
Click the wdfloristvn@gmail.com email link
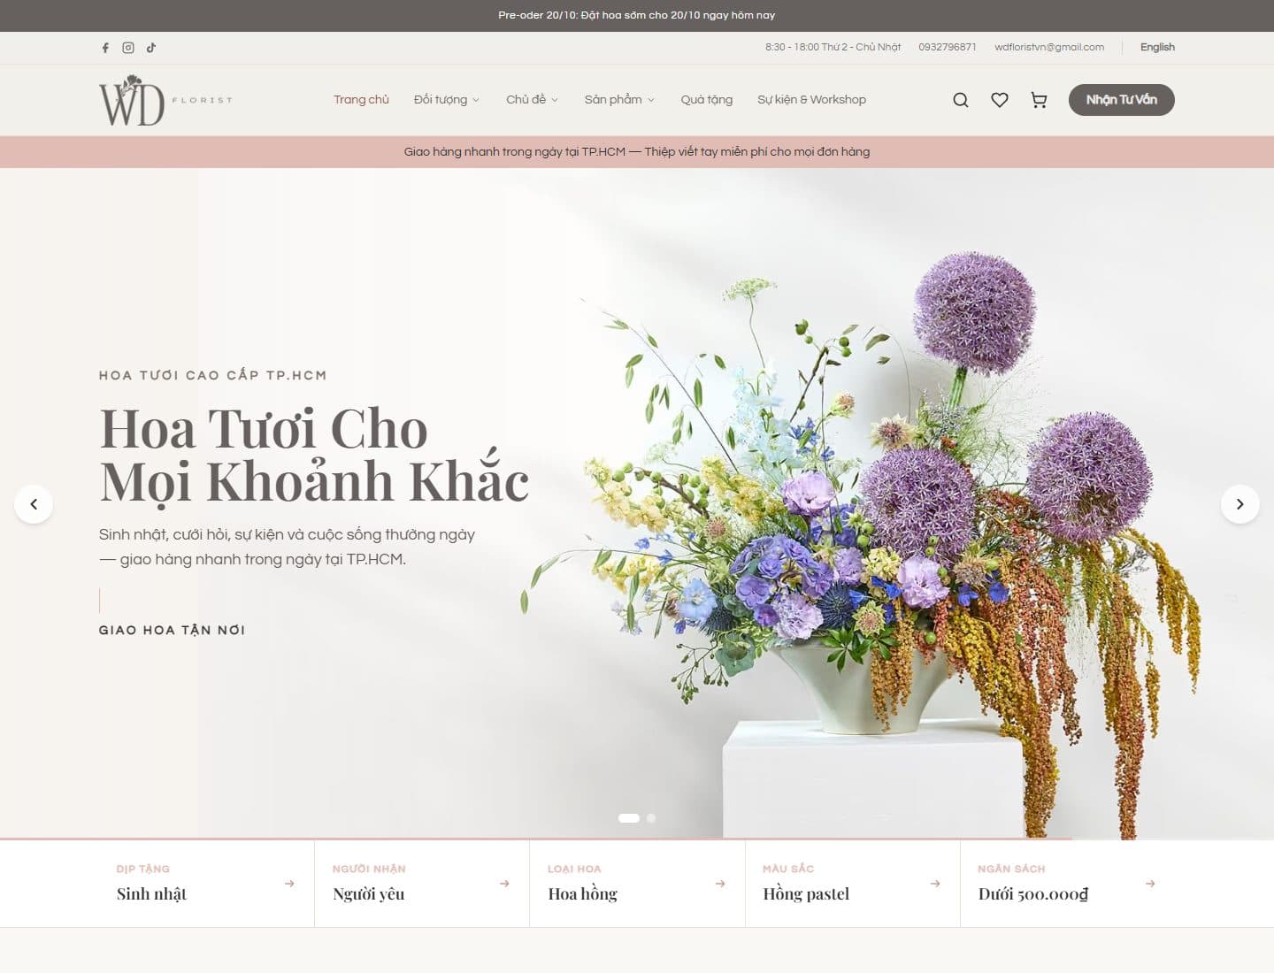(x=1049, y=48)
